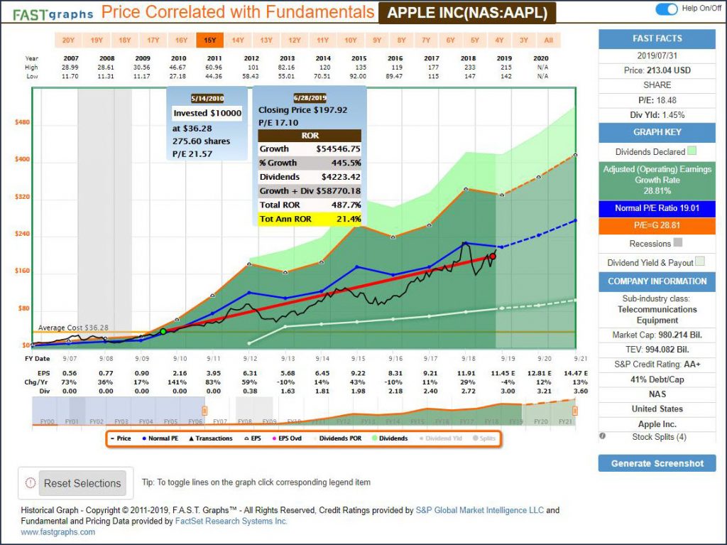Click the Dividends Declared green swatch
Image resolution: width=727 pixels, height=545 pixels.
coord(692,151)
